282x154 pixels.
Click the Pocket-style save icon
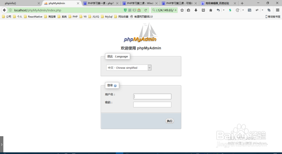pos(203,10)
